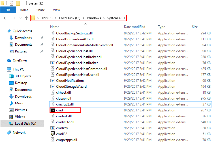Select file CloudExperienceHost.dll

74,51
